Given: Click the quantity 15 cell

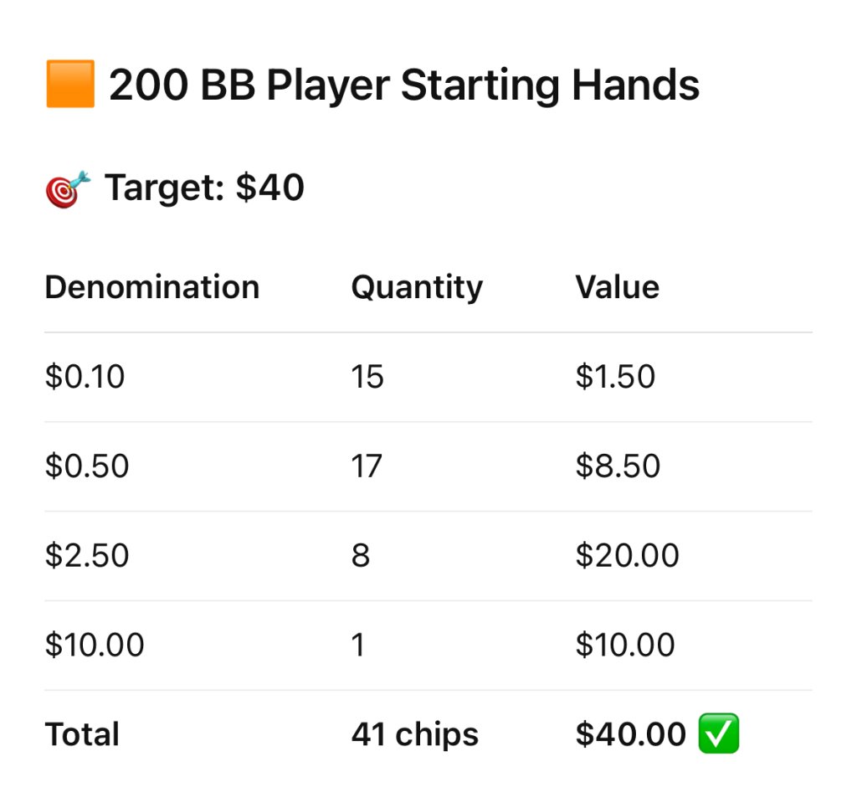Looking at the screenshot, I should coord(367,377).
